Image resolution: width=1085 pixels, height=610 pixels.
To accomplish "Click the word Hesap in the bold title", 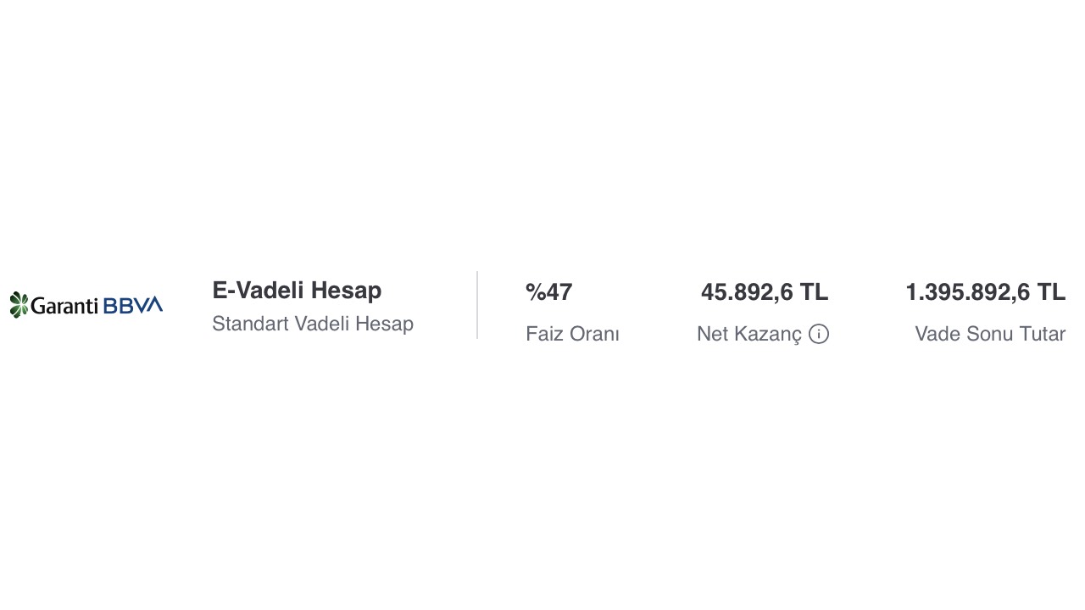I will [347, 291].
